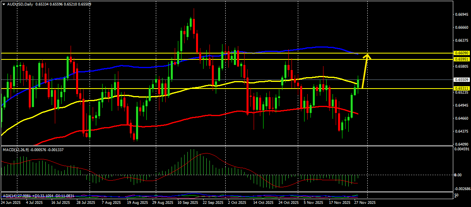This screenshot has width=471, height=207.
Task: Click the 0.66375 price scale value
Action: click(x=462, y=41)
